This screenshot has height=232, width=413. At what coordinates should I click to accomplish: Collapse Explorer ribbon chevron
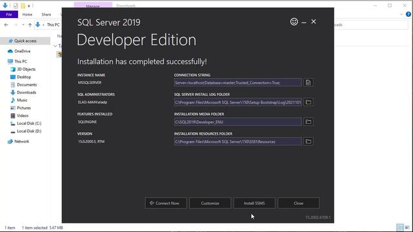(401, 14)
